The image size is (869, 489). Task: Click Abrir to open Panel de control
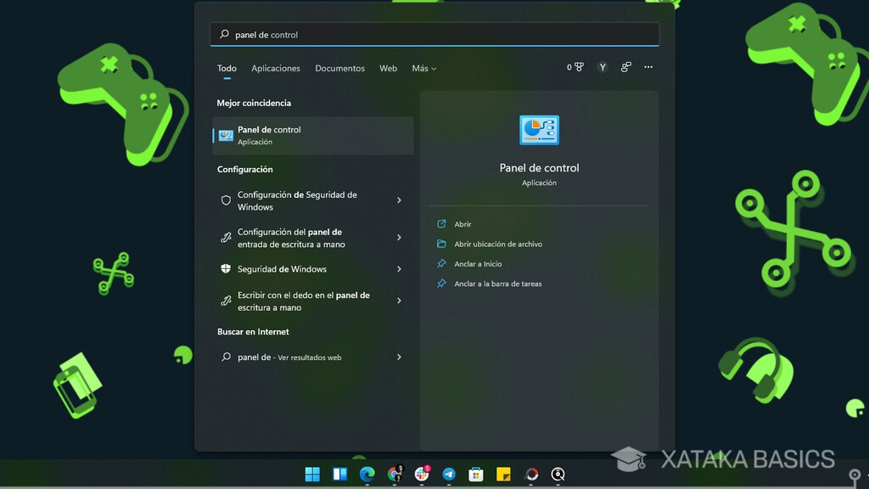pyautogui.click(x=463, y=224)
